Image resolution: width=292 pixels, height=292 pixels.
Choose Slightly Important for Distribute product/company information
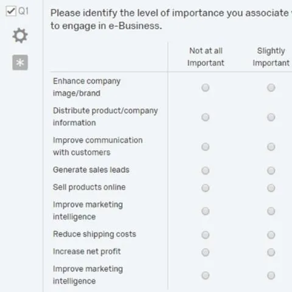pyautogui.click(x=271, y=117)
